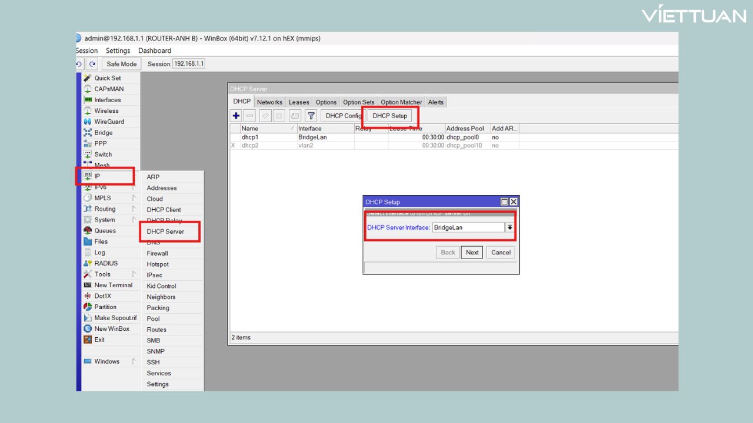Toggle the Safe Mode button
Screen dimensions: 753x423
(x=122, y=64)
